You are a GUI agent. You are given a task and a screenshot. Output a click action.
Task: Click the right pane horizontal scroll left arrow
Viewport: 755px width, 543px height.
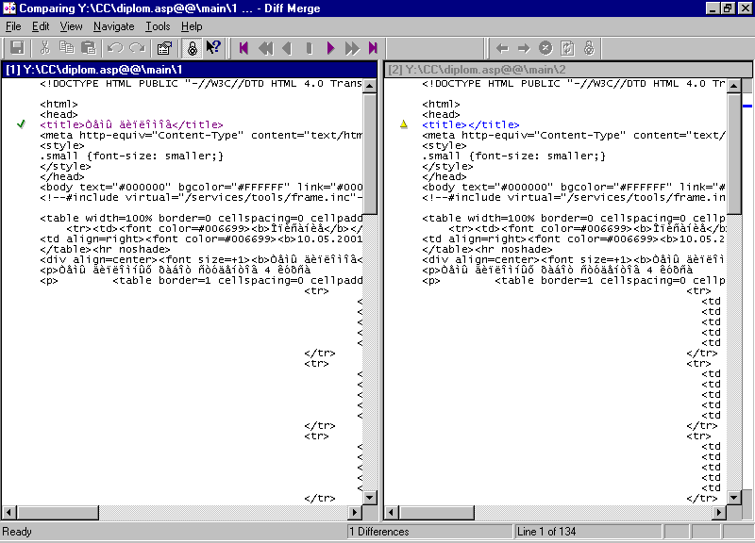pos(392,513)
